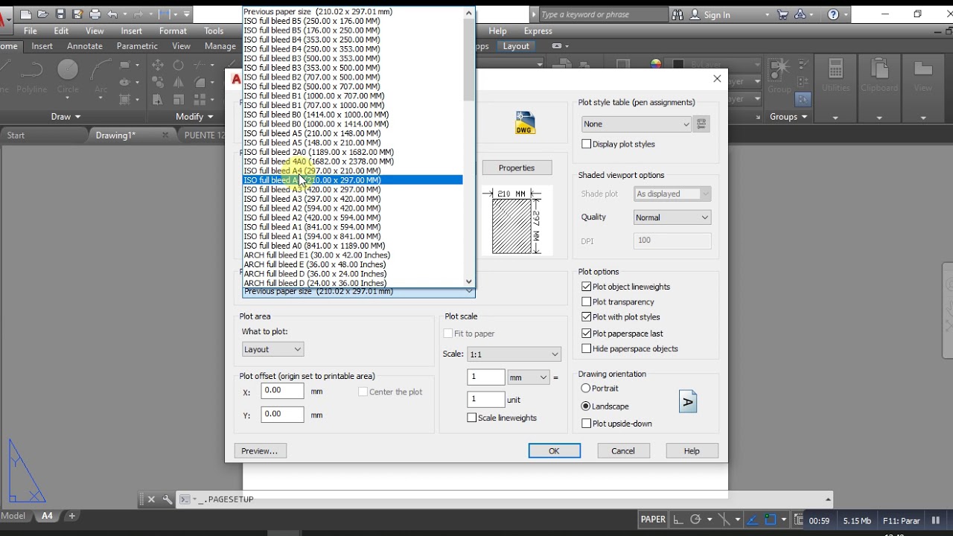Select Landscape drawing orientation

coord(586,406)
